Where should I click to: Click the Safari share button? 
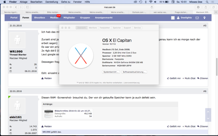[x=206, y=7]
